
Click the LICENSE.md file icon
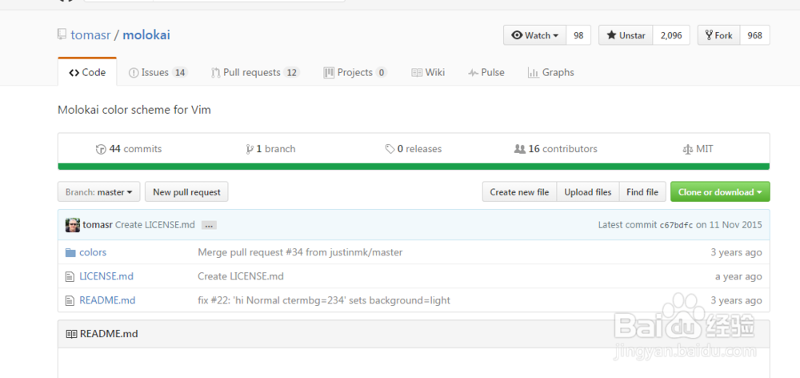tap(70, 277)
